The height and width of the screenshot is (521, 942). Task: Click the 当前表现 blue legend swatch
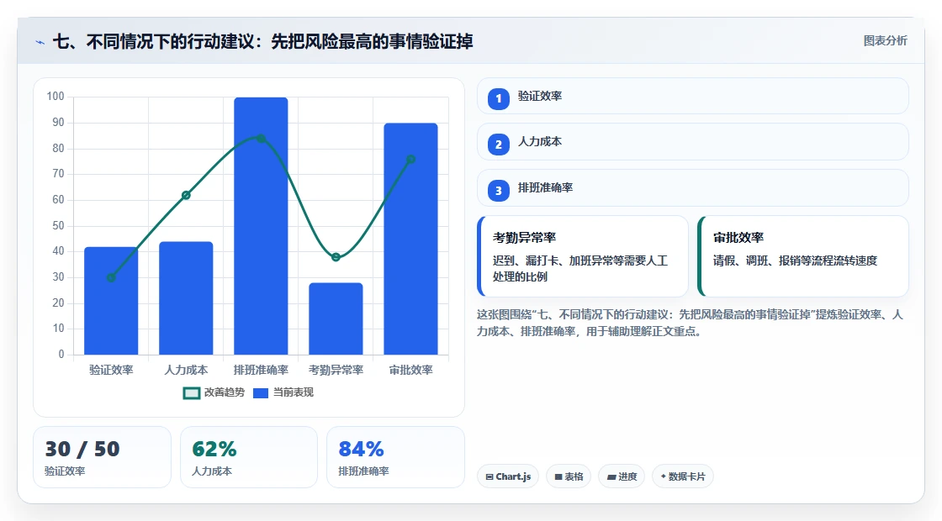coord(261,393)
